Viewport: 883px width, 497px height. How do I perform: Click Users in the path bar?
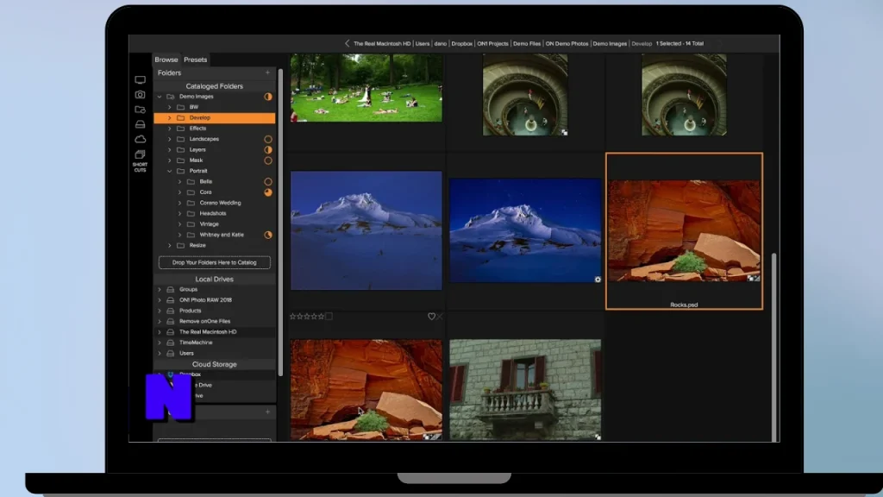pyautogui.click(x=423, y=43)
